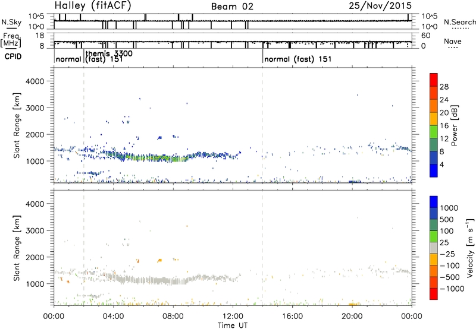476x329 pixels.
Task: Click the "Power [dB]" colorbar label
Action: pyautogui.click(x=454, y=125)
